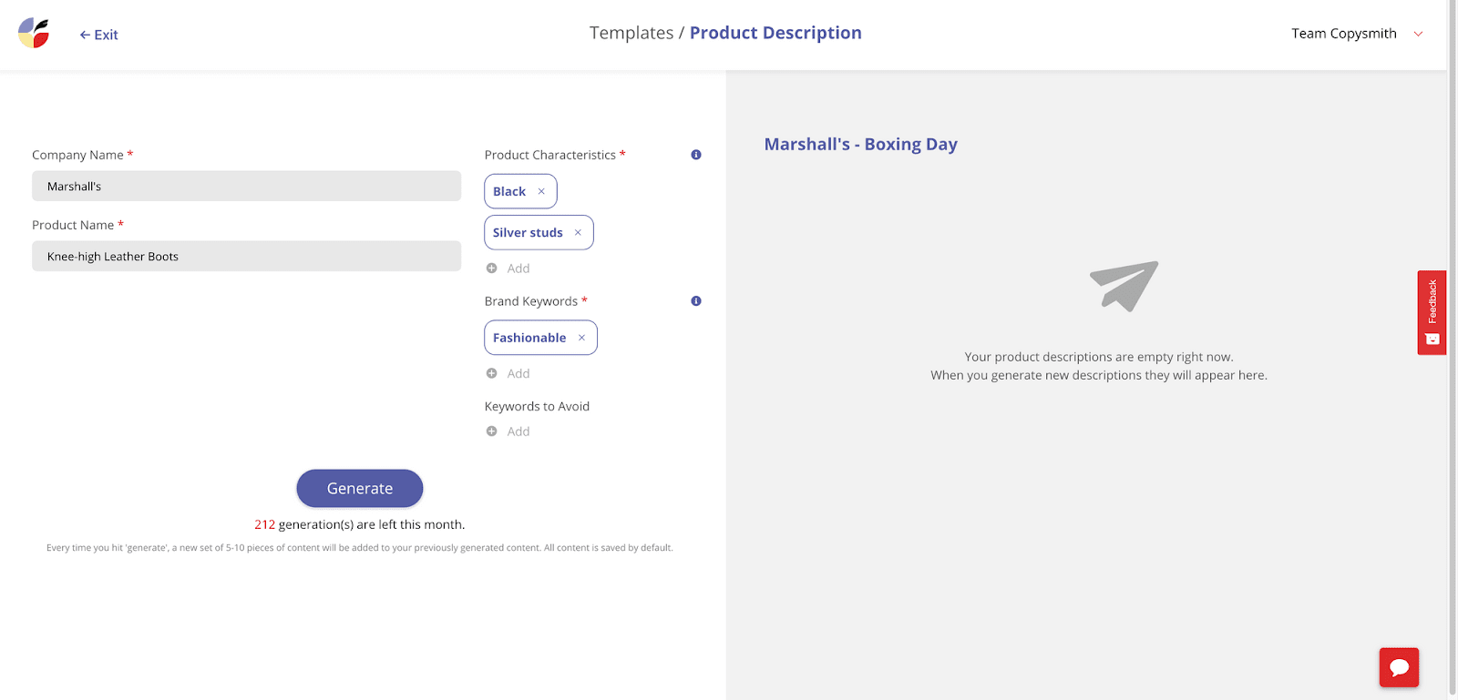Remove the Silver studs tag
Viewport: 1458px width, 700px height.
pyautogui.click(x=578, y=232)
